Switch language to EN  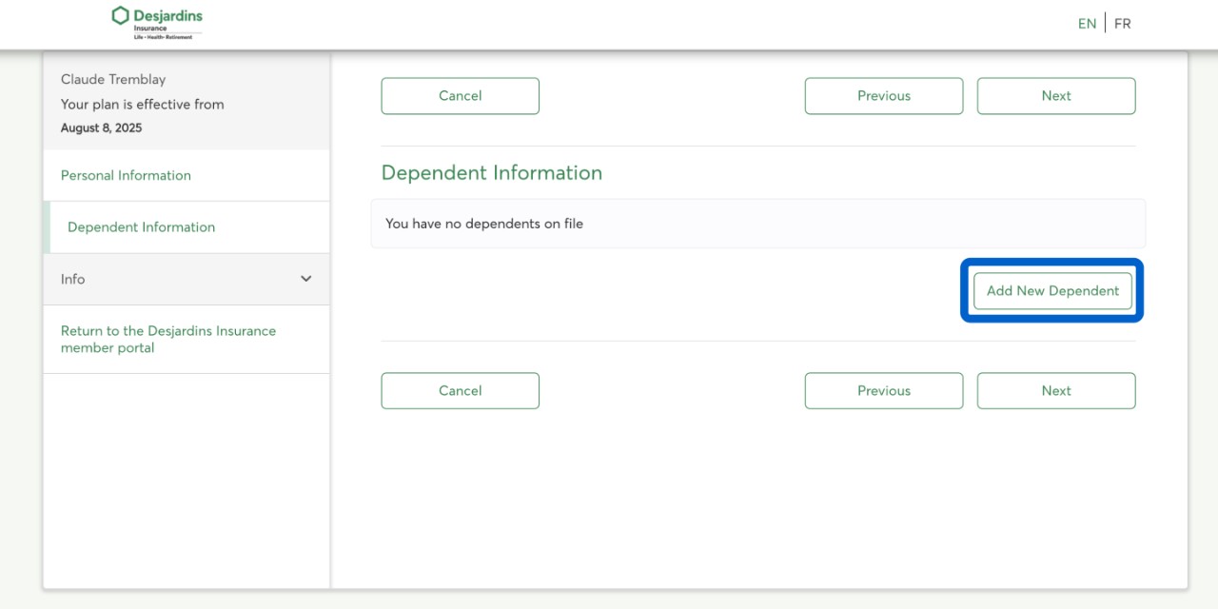[1087, 24]
